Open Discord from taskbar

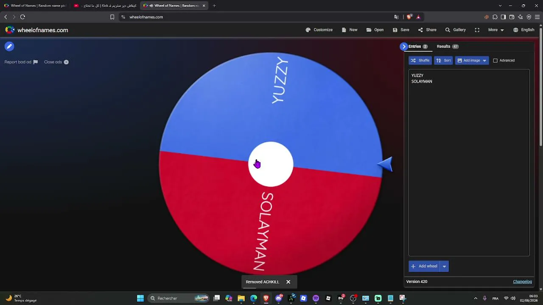click(x=279, y=298)
